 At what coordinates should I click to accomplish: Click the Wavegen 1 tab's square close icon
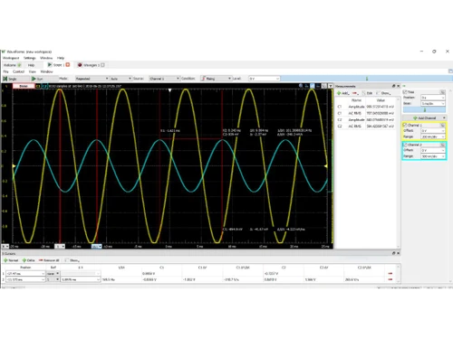click(102, 65)
